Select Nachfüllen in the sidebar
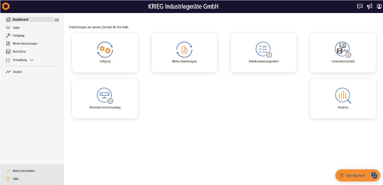383x185 pixels. (x=19, y=52)
